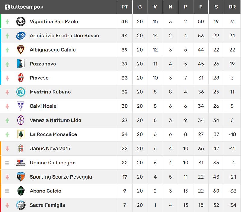The image size is (241, 212).
Task: Click Piovese red striped crest
Action: point(21,78)
